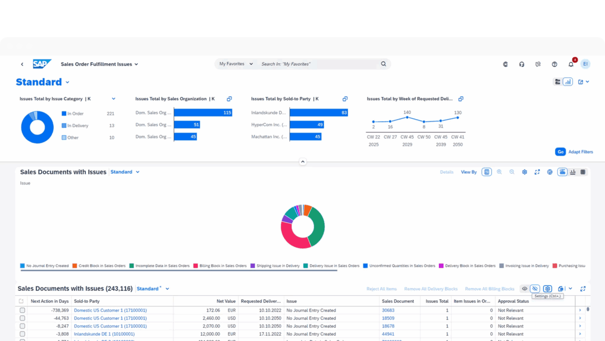Open the help question mark icon
The image size is (605, 341).
click(554, 64)
